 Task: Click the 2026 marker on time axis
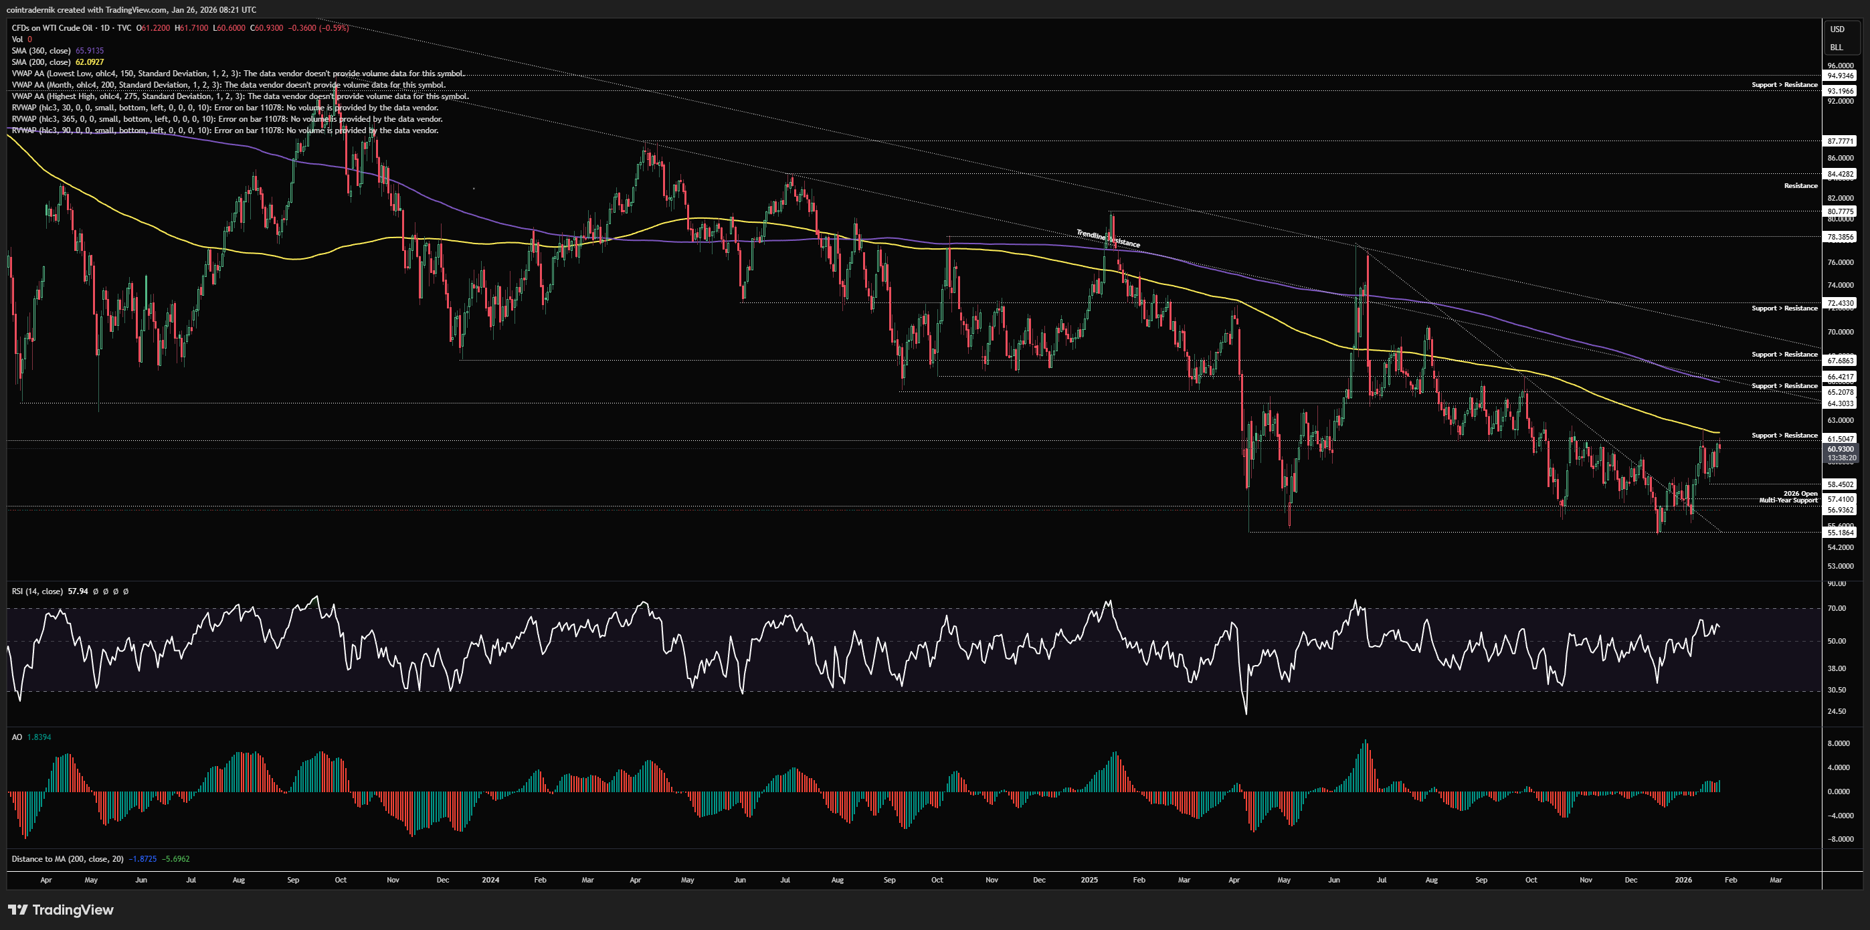click(1683, 880)
